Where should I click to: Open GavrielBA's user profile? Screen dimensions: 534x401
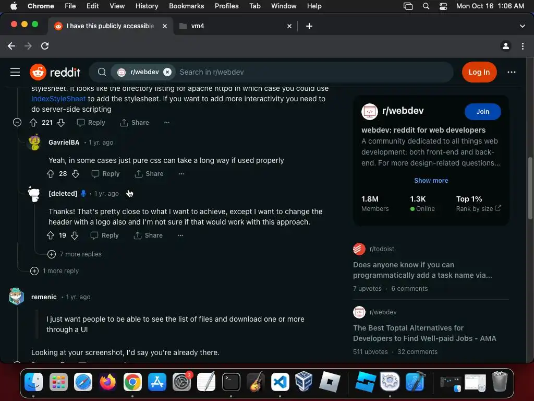point(64,142)
